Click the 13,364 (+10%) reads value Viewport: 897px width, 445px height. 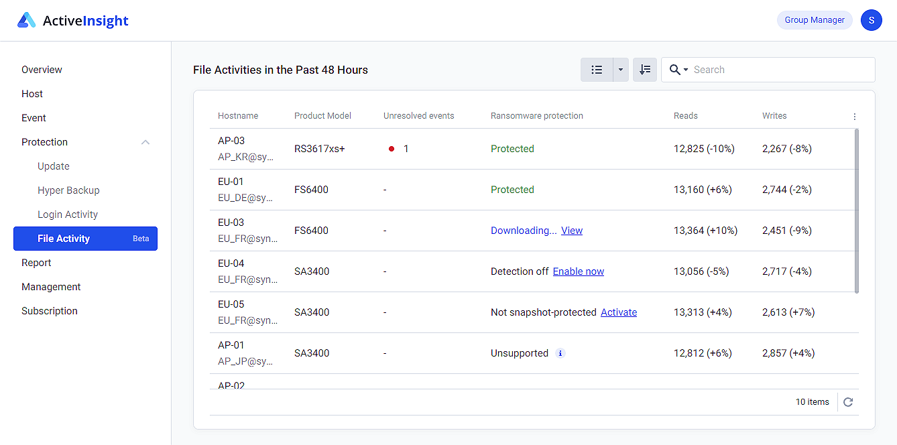705,231
